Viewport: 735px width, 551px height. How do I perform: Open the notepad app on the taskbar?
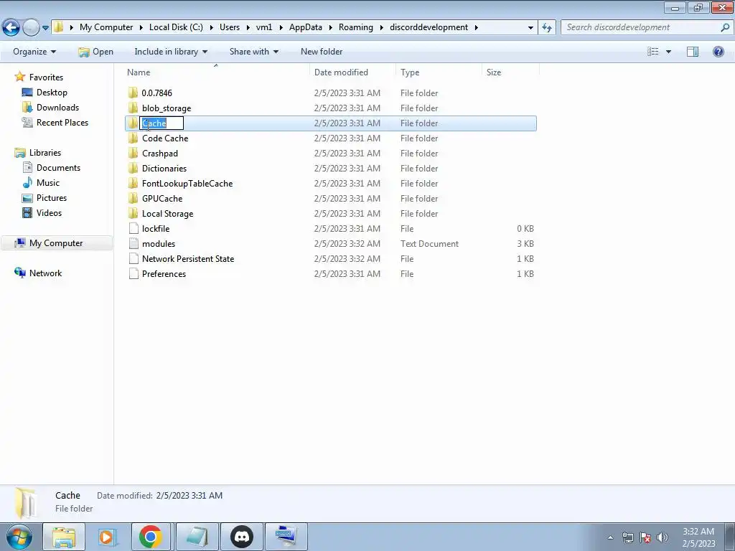[197, 537]
